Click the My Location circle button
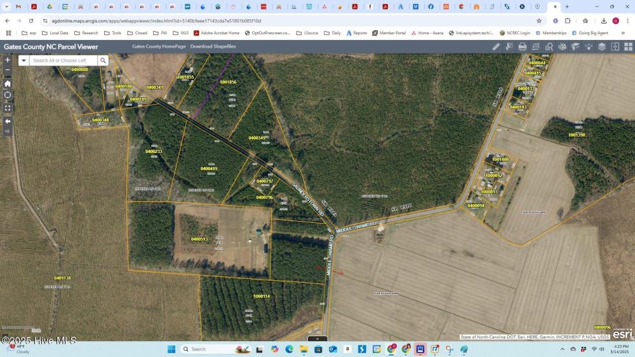The height and width of the screenshot is (357, 635). (x=8, y=95)
